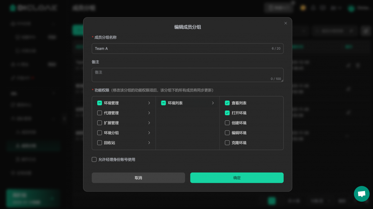The image size is (373, 209).
Task: Check the 扩展管理 checkbox
Action: [x=99, y=123]
